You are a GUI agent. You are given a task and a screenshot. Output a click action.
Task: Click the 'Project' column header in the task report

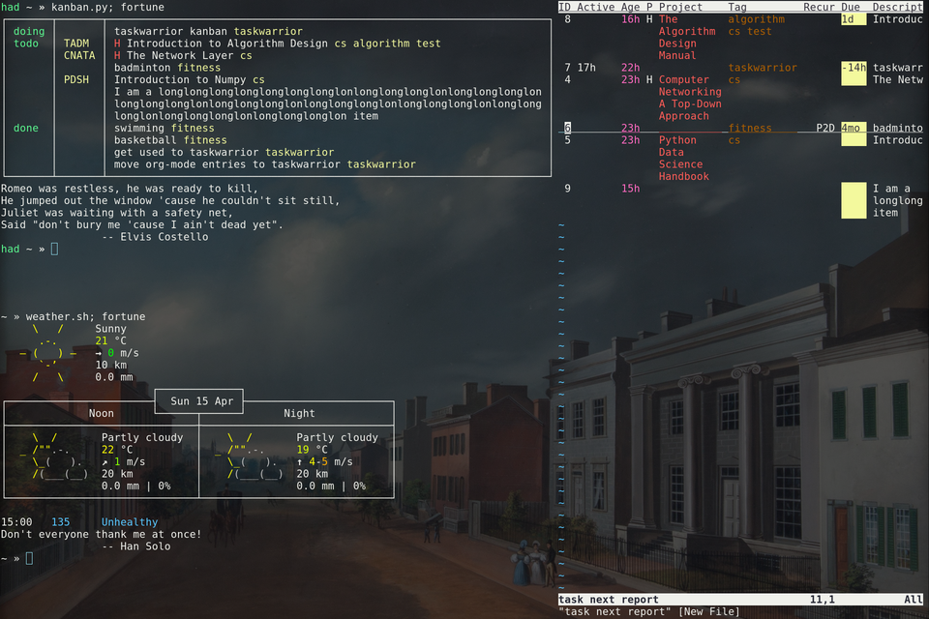(x=680, y=7)
